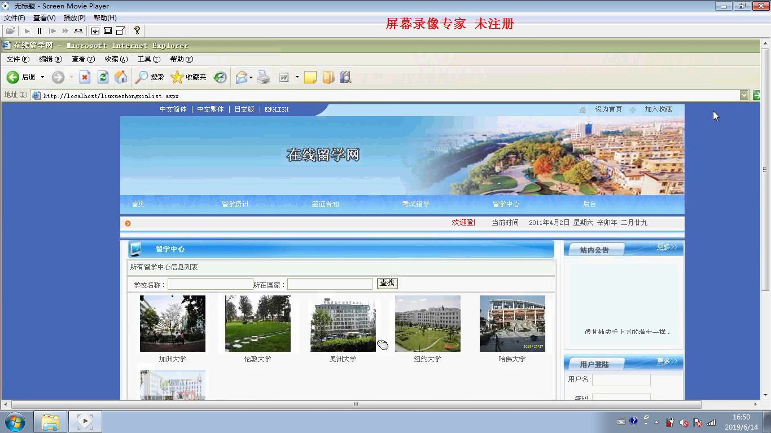
Task: Open the player 播放(P) menu
Action: (75, 18)
